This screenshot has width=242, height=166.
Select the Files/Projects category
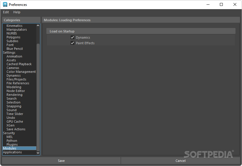[x=16, y=79]
